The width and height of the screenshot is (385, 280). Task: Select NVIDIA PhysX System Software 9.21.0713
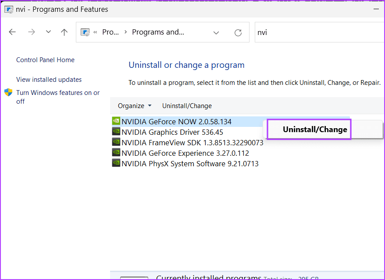point(190,164)
